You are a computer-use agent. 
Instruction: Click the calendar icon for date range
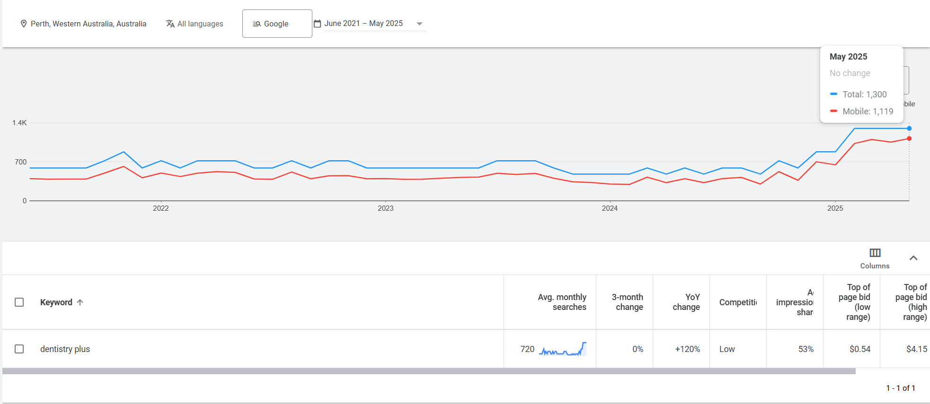point(318,24)
